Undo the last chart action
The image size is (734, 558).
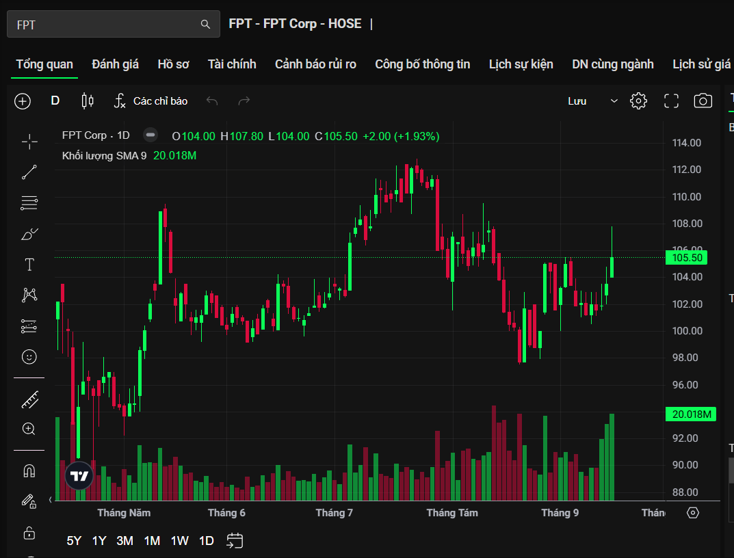pyautogui.click(x=212, y=101)
